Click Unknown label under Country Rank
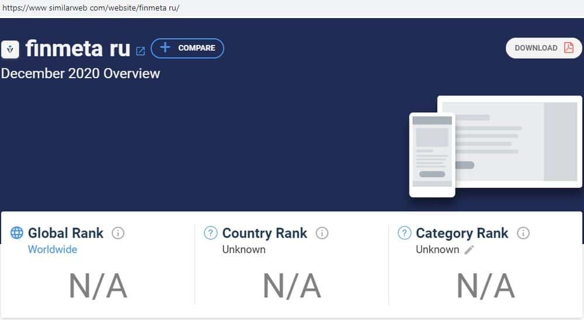 (244, 249)
